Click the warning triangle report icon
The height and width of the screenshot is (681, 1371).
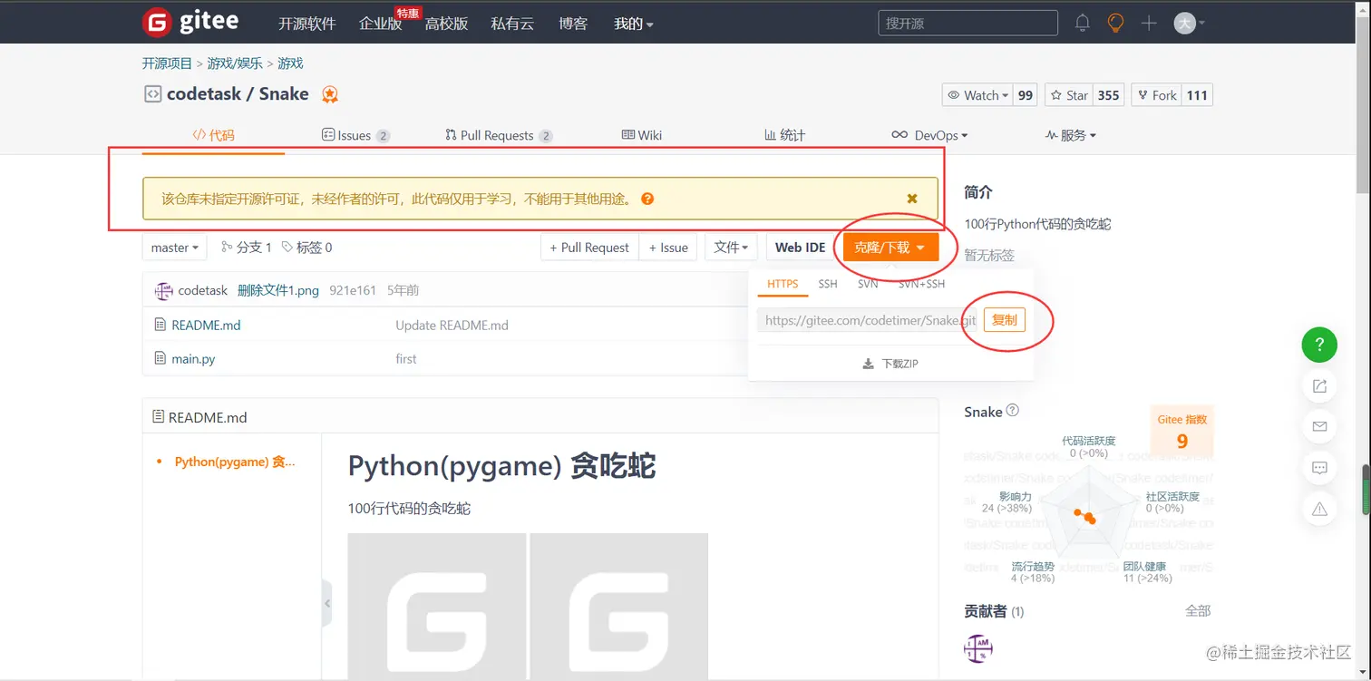click(x=1319, y=510)
